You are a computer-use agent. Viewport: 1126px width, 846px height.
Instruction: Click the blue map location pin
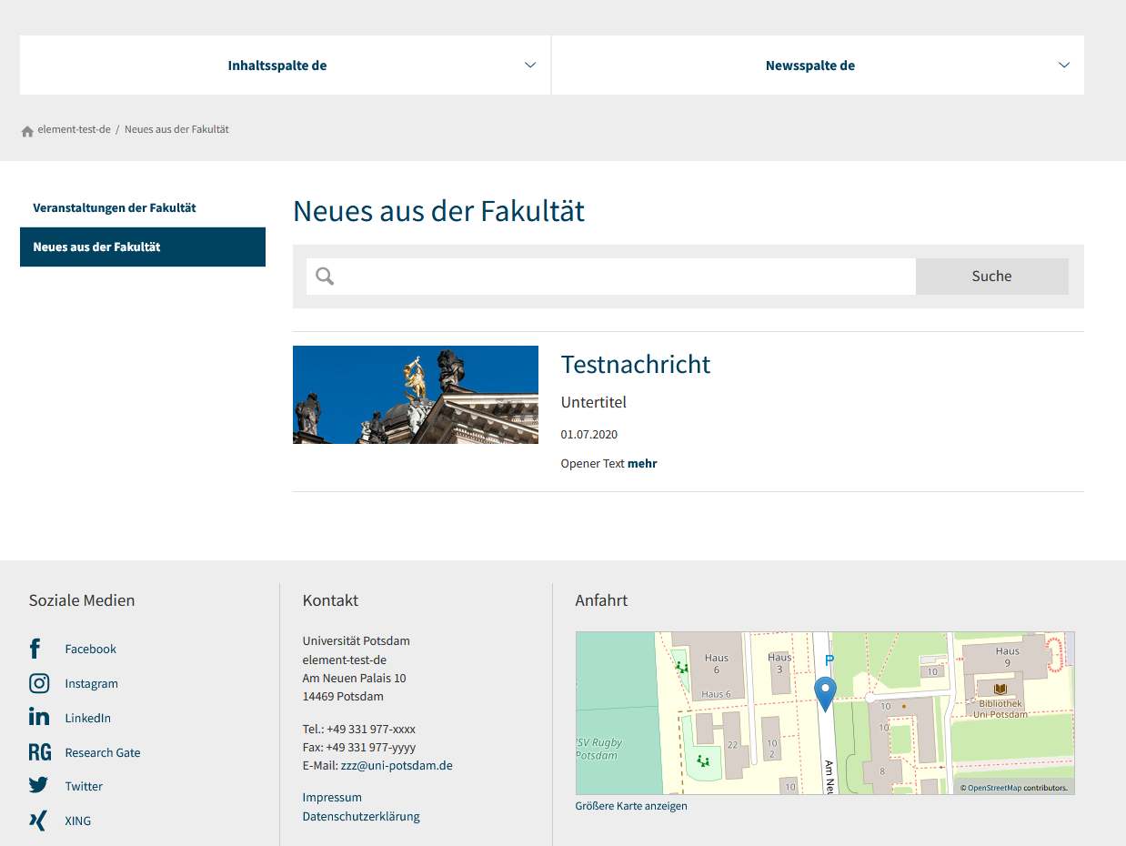pyautogui.click(x=825, y=692)
